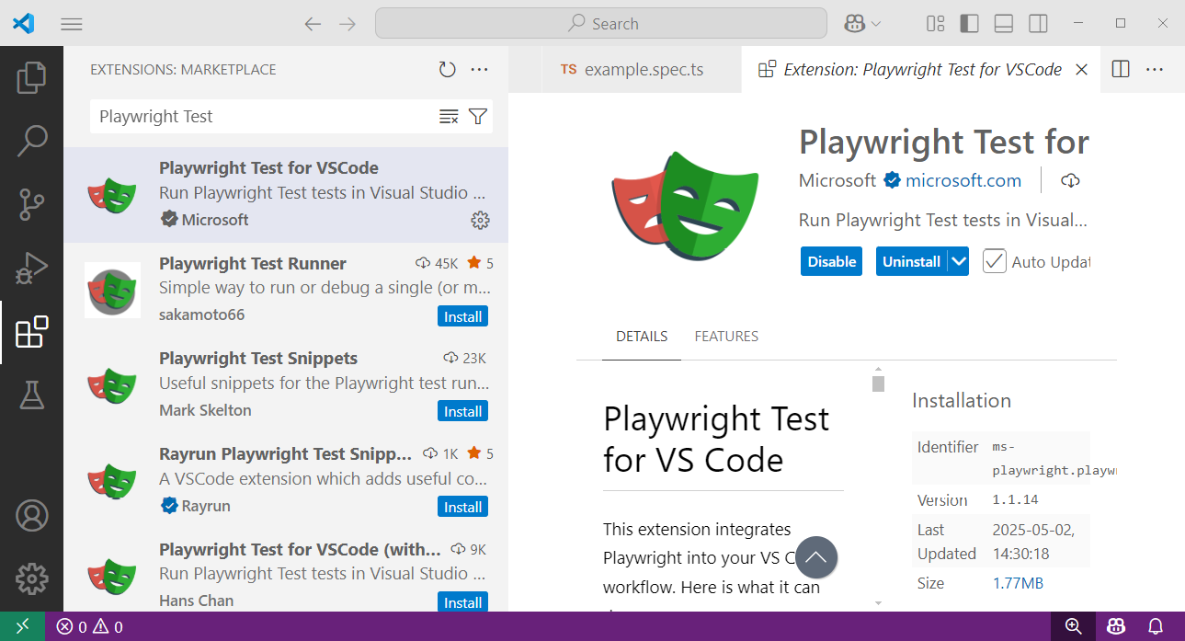This screenshot has width=1185, height=641.
Task: Toggle the Primary Side Bar visibility
Action: click(x=969, y=23)
